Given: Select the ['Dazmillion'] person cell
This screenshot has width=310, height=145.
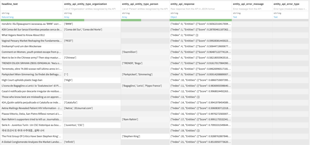Looking at the screenshot, I should (145, 52).
